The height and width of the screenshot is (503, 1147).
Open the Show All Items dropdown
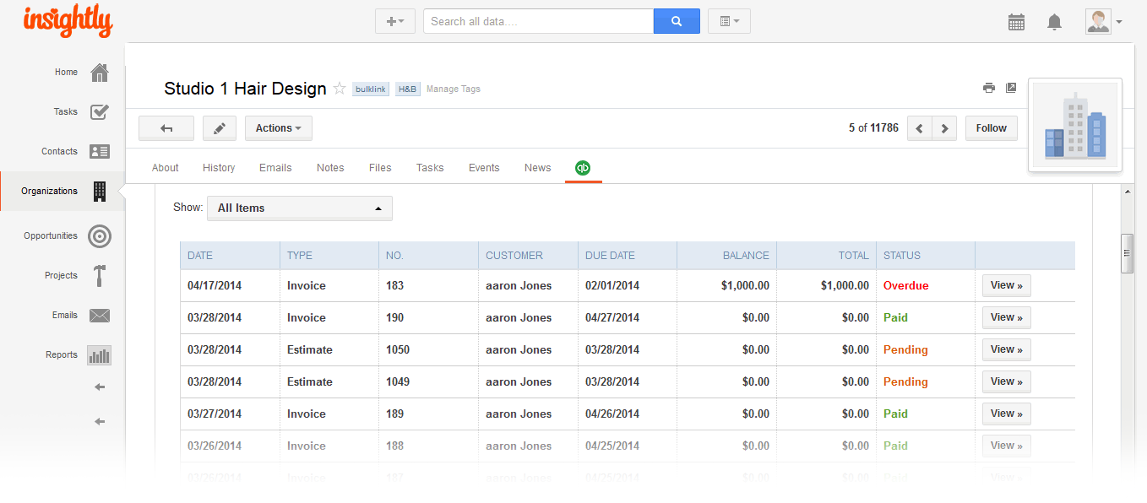[300, 208]
